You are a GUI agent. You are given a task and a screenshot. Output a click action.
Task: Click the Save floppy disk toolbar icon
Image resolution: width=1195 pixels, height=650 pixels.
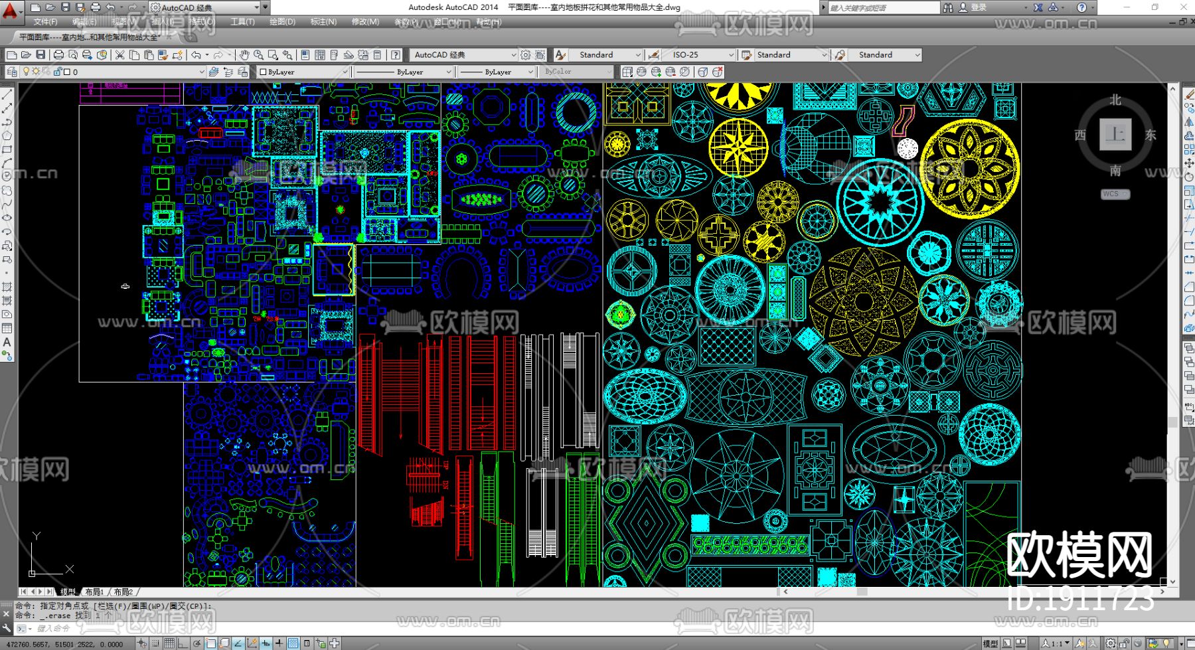pos(40,55)
